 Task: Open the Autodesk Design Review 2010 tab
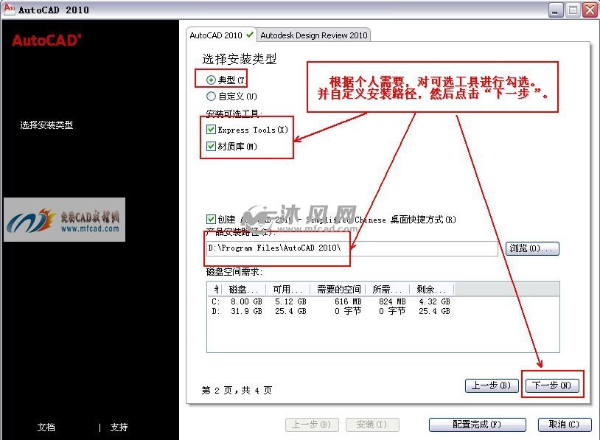313,35
